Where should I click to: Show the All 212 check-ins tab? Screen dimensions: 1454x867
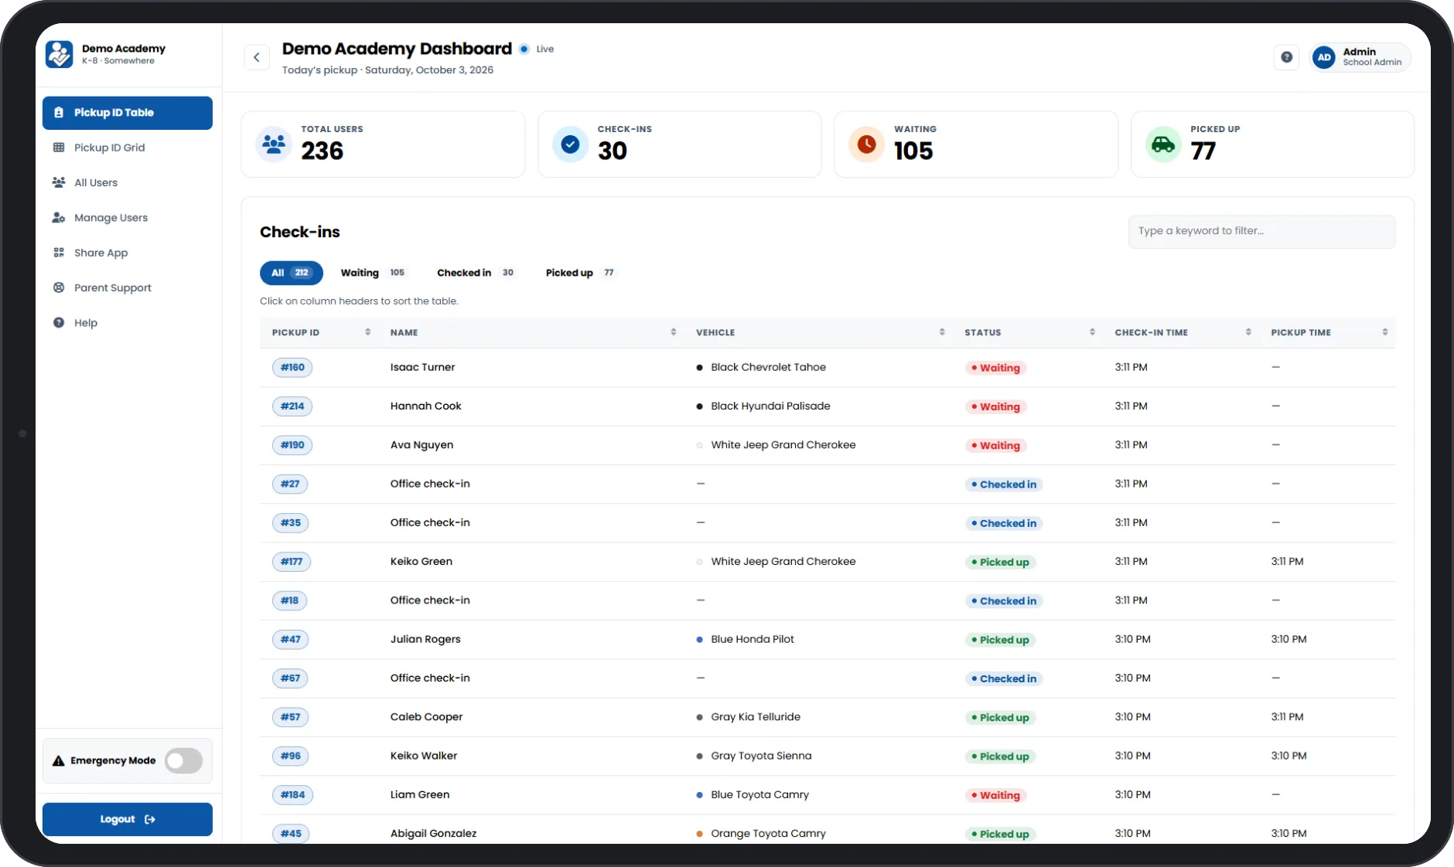[292, 273]
